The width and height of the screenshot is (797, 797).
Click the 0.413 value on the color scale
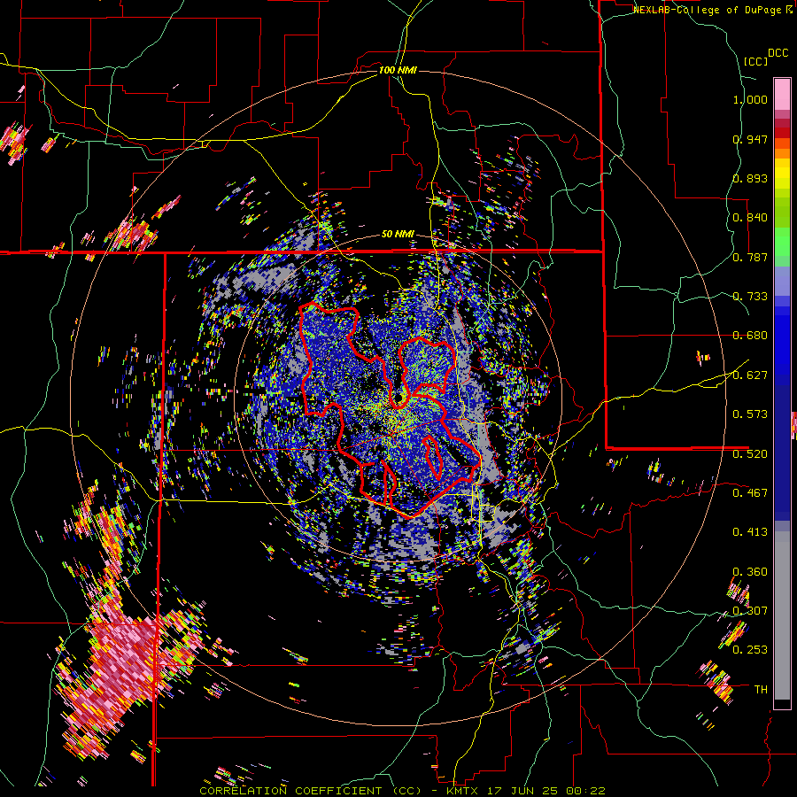coord(750,532)
